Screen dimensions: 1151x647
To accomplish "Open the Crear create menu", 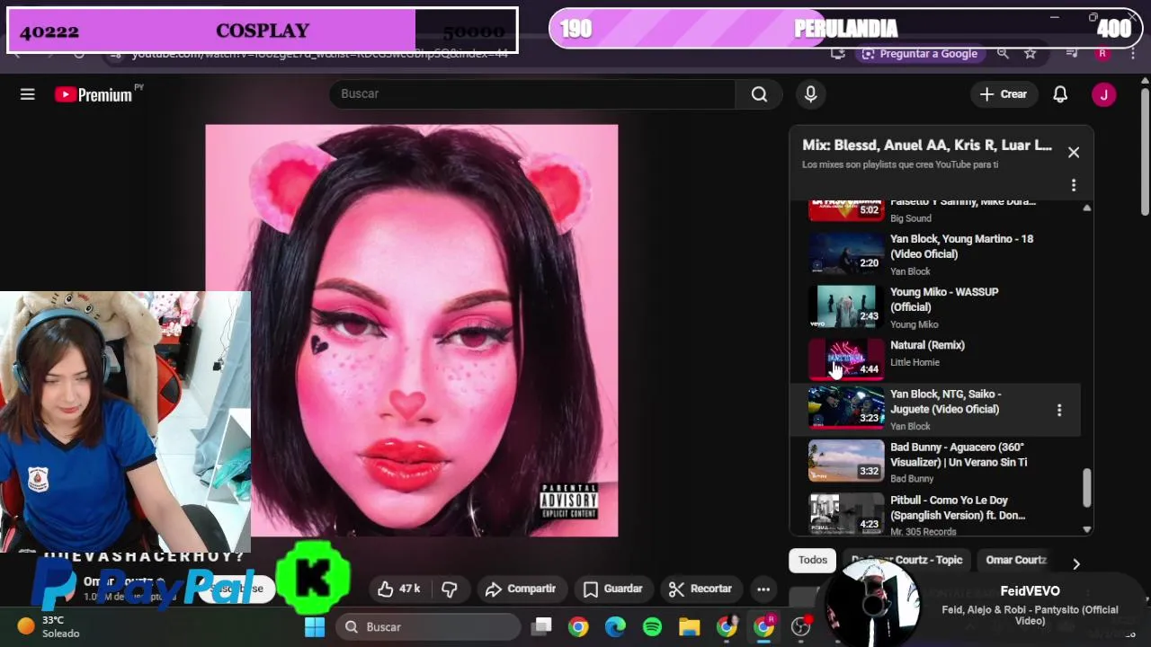I will pyautogui.click(x=1004, y=94).
